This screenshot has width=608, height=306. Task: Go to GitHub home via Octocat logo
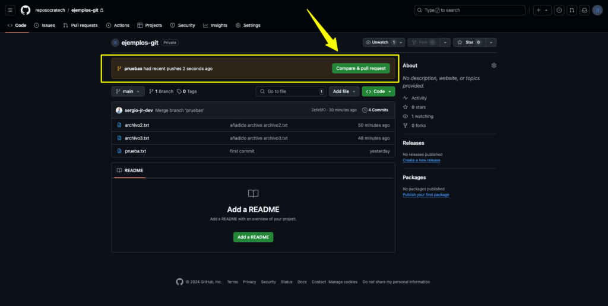click(x=26, y=10)
